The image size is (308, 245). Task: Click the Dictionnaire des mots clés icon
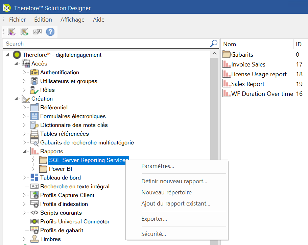click(34, 125)
